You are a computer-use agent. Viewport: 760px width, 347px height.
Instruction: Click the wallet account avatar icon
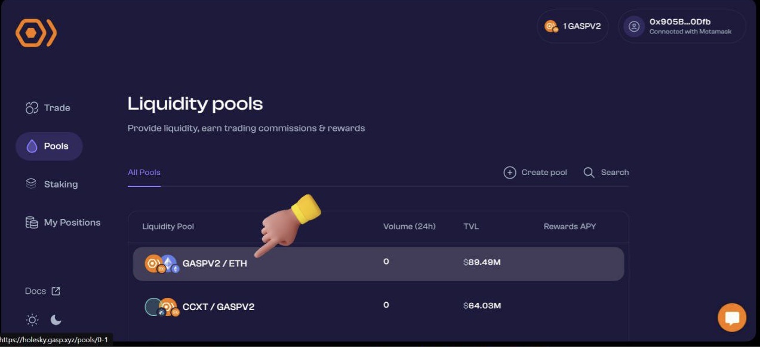[x=634, y=26]
